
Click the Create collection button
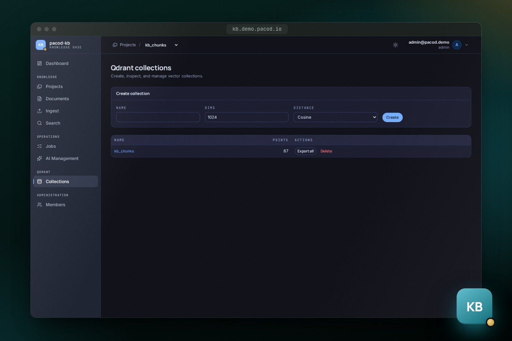click(x=392, y=117)
